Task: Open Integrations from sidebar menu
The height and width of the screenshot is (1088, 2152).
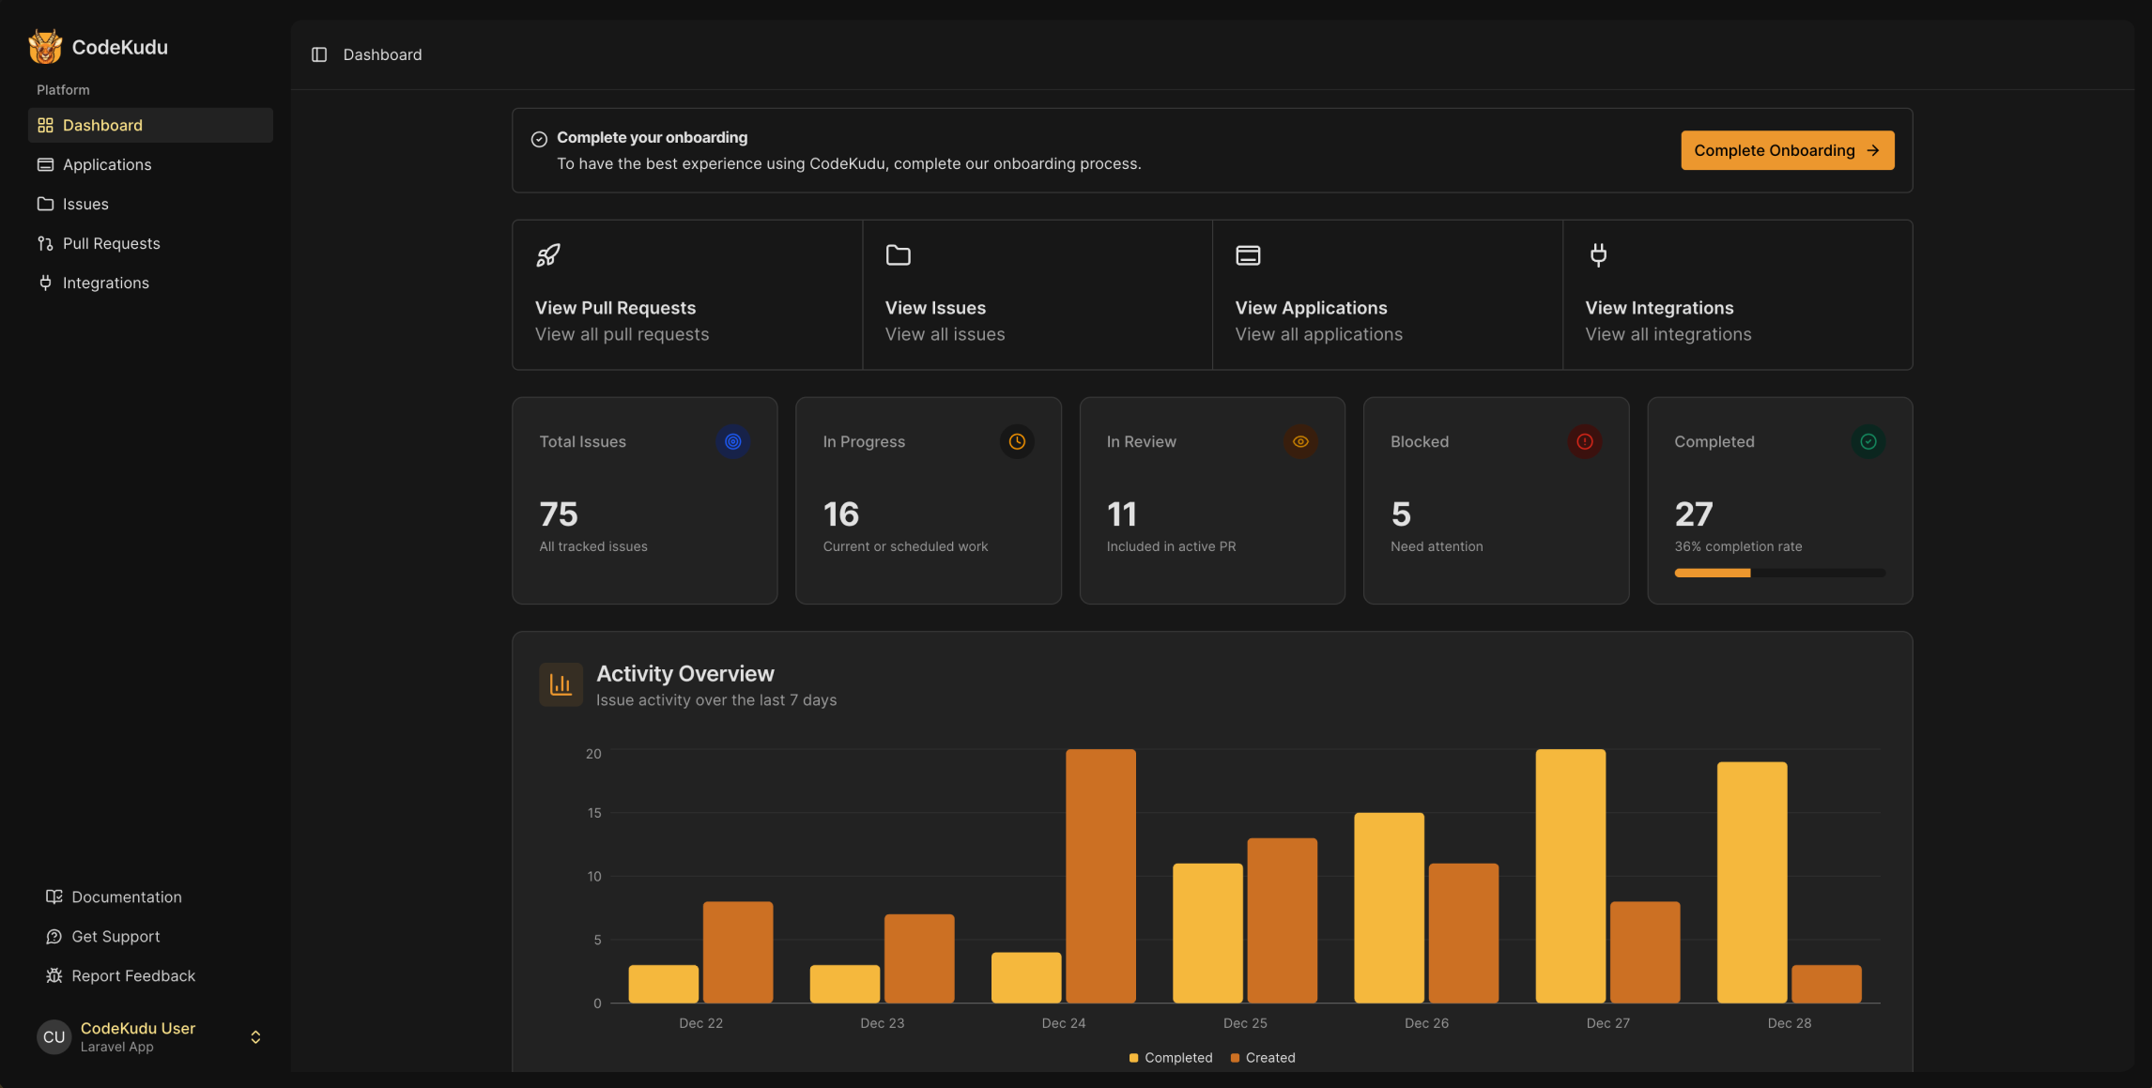Action: pyautogui.click(x=105, y=283)
